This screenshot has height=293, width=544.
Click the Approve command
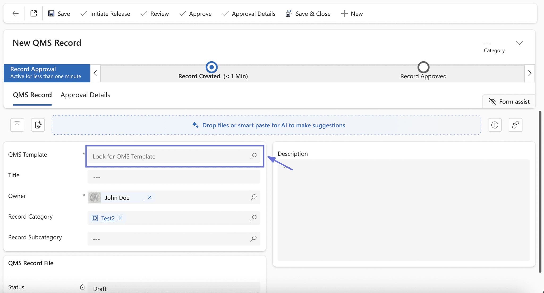pyautogui.click(x=195, y=14)
